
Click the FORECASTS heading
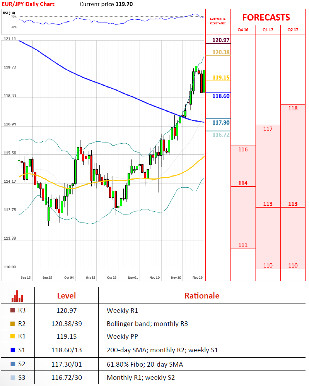(266, 17)
